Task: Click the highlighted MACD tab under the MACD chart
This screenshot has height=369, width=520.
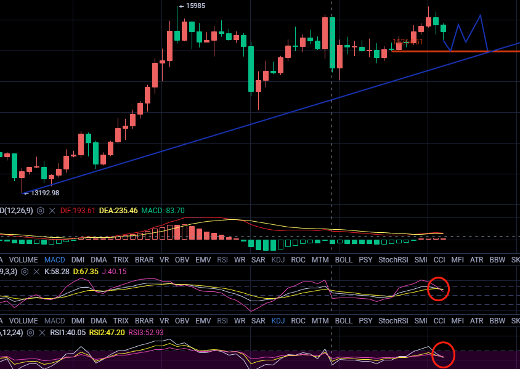Action: coord(55,260)
